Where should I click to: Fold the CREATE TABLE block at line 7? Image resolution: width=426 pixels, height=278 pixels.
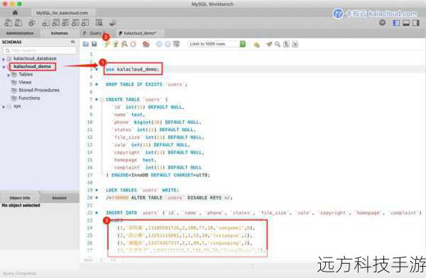click(102, 99)
